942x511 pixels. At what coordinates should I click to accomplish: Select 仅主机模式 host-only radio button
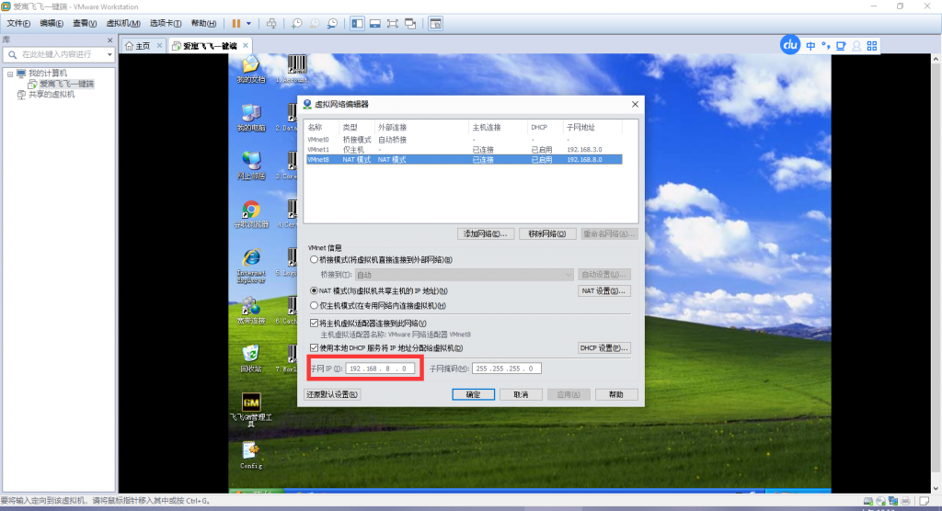click(315, 306)
